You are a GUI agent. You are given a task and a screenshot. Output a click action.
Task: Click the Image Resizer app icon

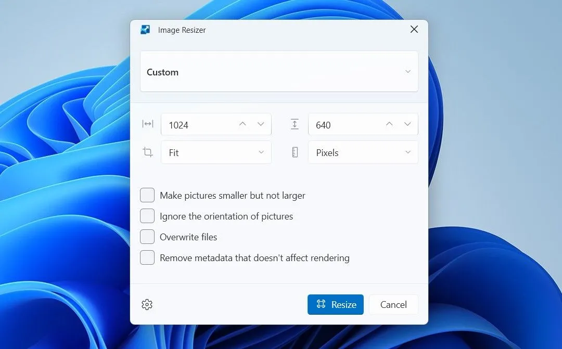tap(145, 30)
